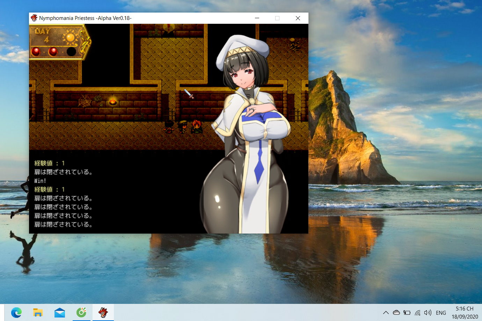Click the torch emblem above the top doorway
This screenshot has width=482, height=321.
[x=169, y=28]
